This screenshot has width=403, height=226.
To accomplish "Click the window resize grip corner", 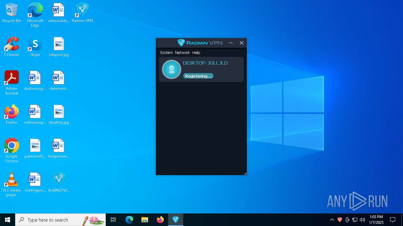I will [x=245, y=173].
